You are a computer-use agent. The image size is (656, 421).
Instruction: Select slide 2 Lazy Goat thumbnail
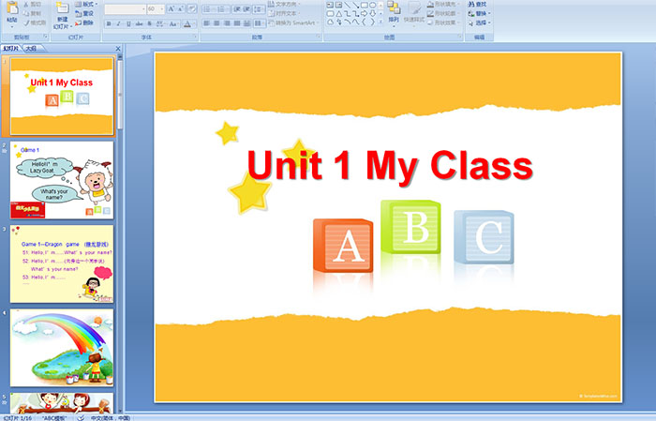pos(62,180)
